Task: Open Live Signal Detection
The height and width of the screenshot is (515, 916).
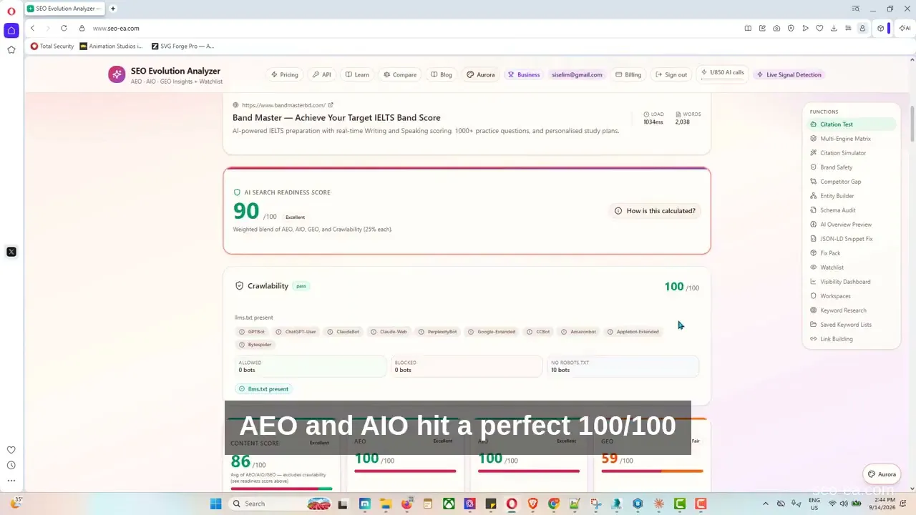Action: [x=789, y=74]
